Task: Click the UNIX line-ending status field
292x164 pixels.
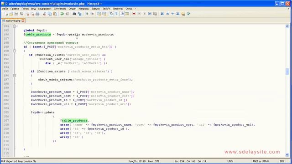Action: [230, 161]
